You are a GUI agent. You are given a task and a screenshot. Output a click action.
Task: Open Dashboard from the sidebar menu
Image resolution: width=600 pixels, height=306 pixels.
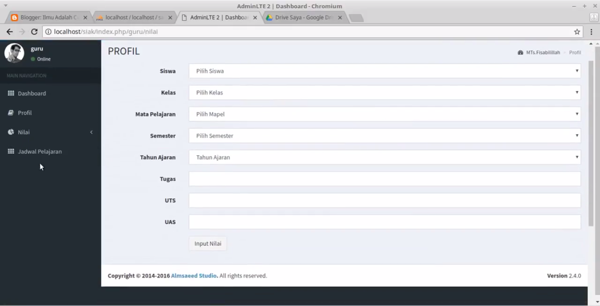point(50,94)
